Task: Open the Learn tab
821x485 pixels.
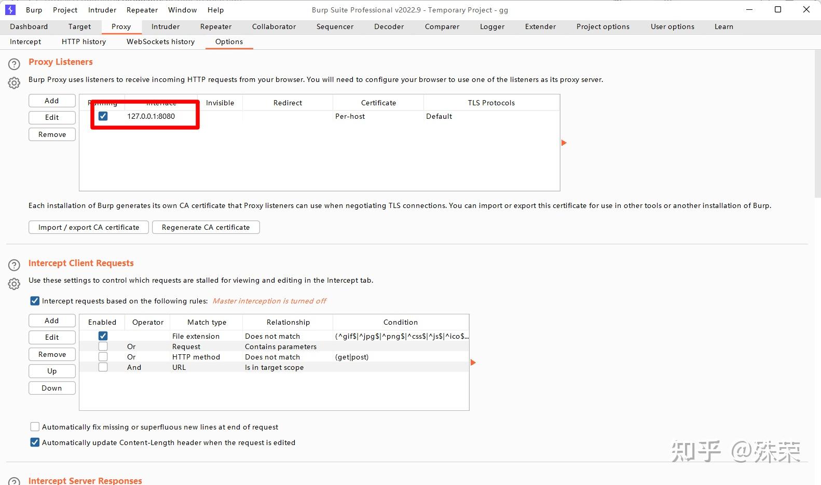Action: (723, 26)
